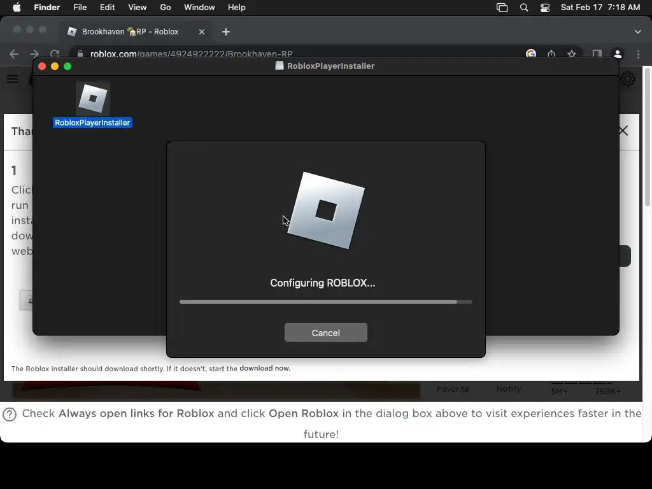The width and height of the screenshot is (652, 489).
Task: Open the Roblox hamburger navigation menu
Action: [13, 79]
